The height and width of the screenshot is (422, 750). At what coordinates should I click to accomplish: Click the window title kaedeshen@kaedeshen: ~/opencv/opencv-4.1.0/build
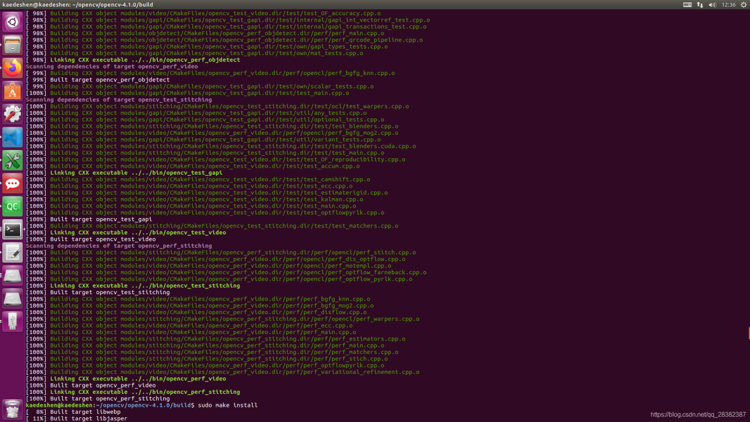pos(78,5)
